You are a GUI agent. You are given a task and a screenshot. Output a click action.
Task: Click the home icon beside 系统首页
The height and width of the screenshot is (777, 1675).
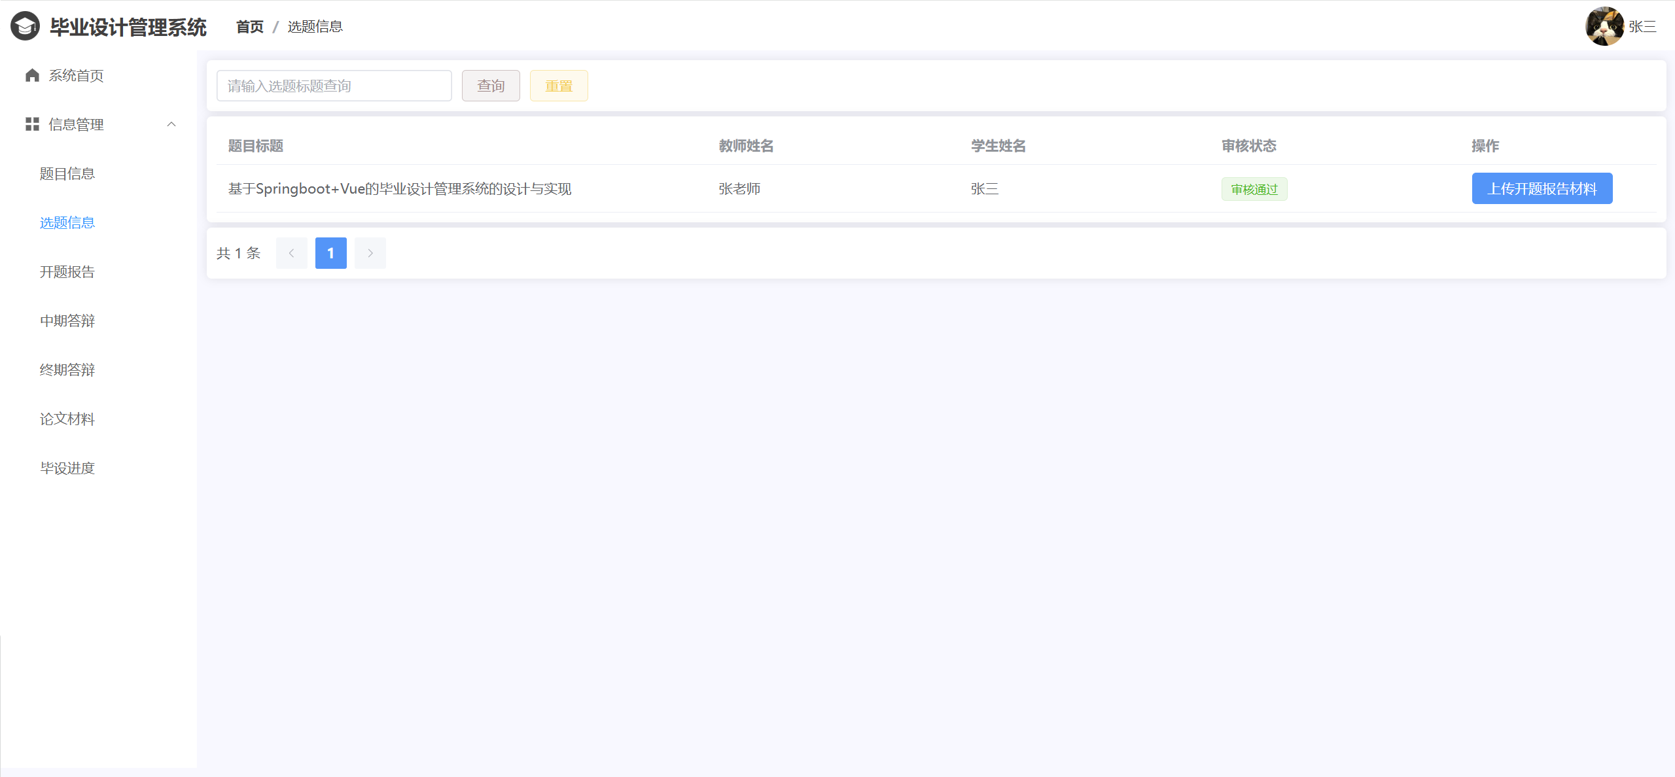(32, 75)
